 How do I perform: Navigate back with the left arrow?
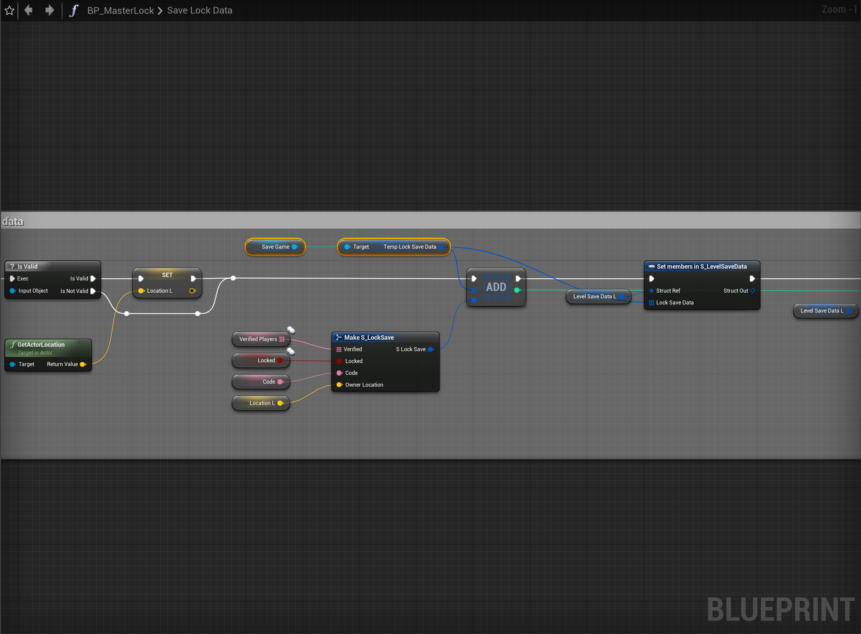click(28, 10)
